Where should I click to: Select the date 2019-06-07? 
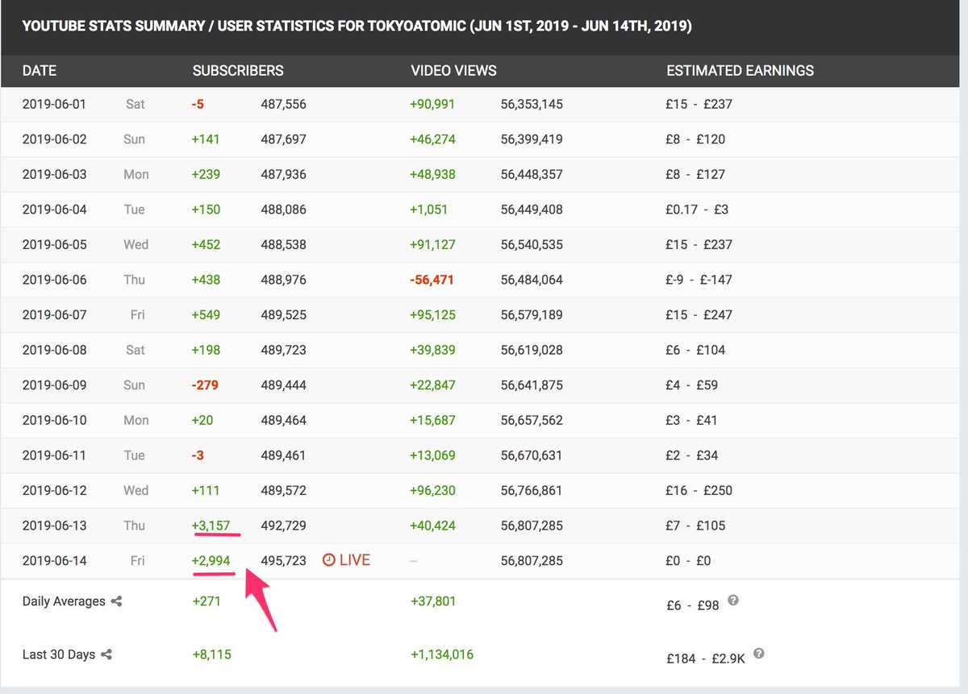[x=54, y=314]
